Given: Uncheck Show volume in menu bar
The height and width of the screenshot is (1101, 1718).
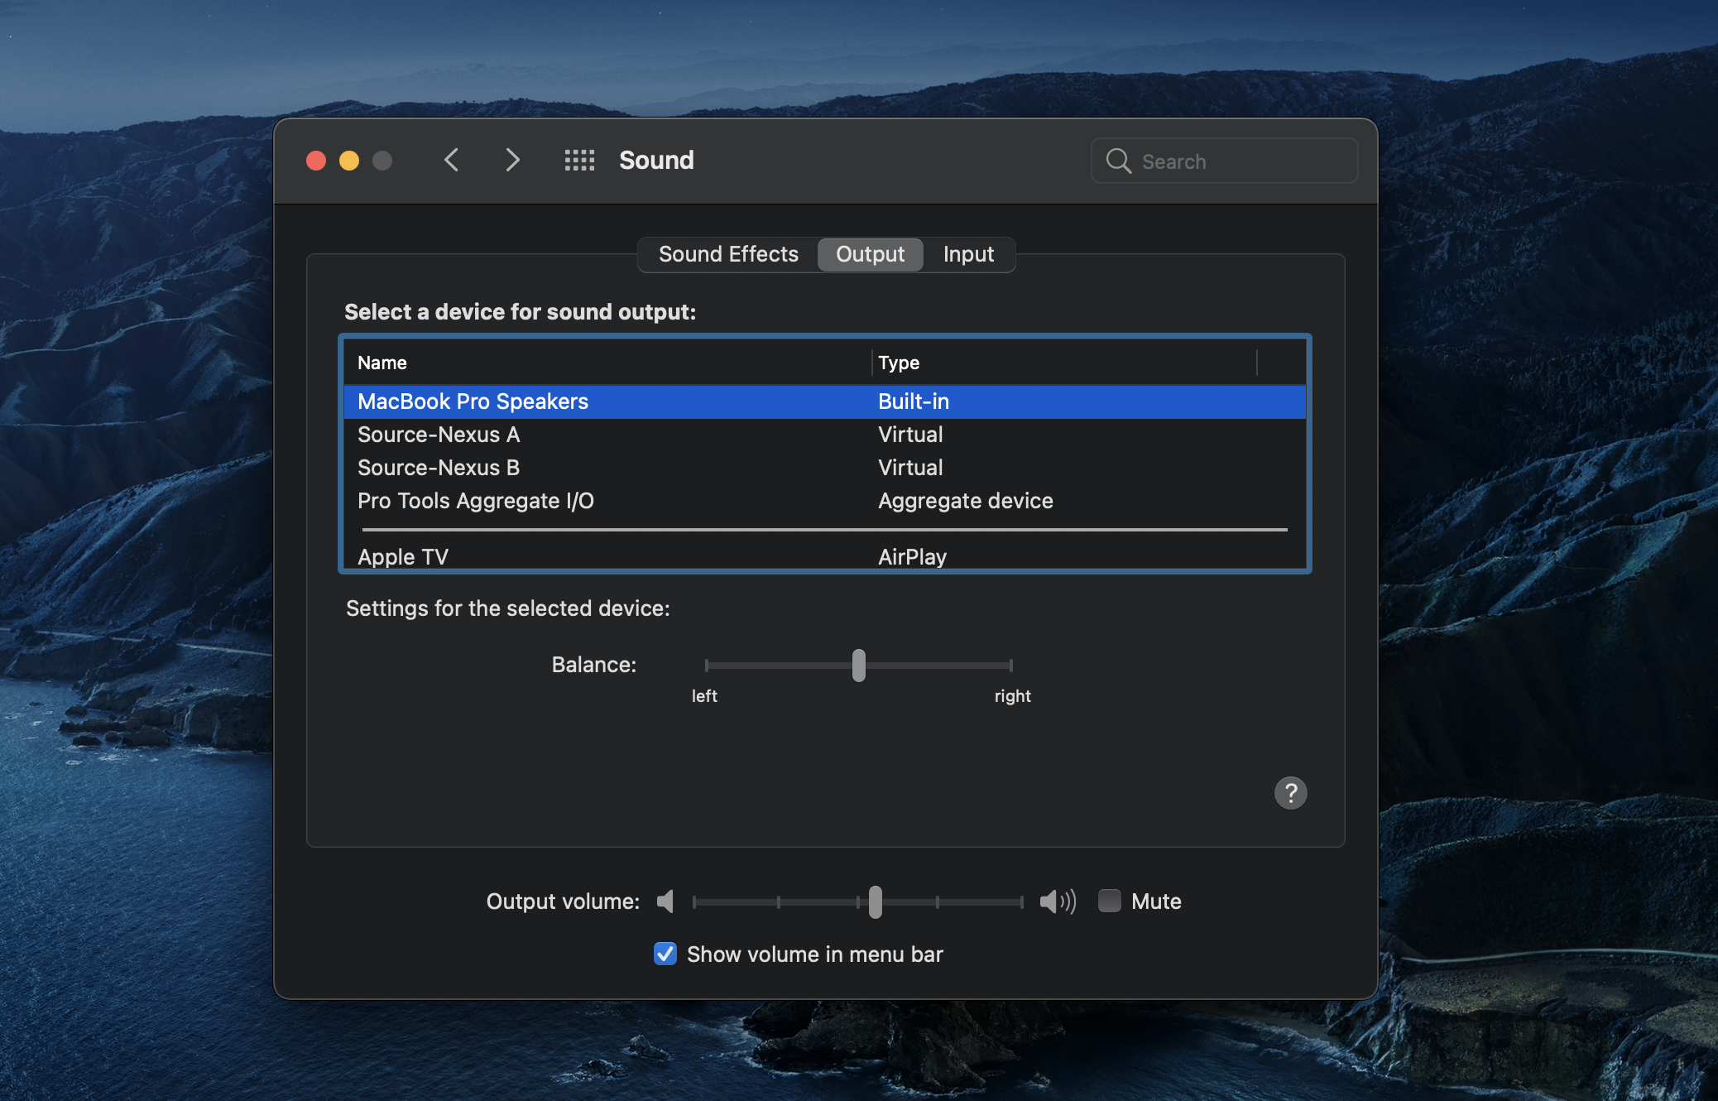Looking at the screenshot, I should point(665,954).
